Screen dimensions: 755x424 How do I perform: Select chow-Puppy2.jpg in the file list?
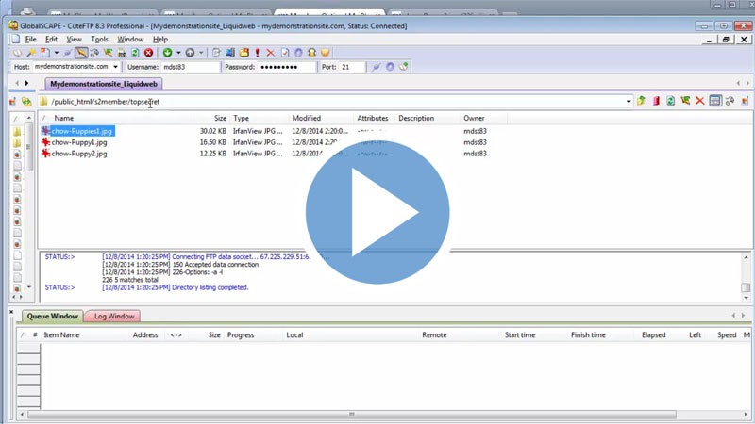click(79, 153)
